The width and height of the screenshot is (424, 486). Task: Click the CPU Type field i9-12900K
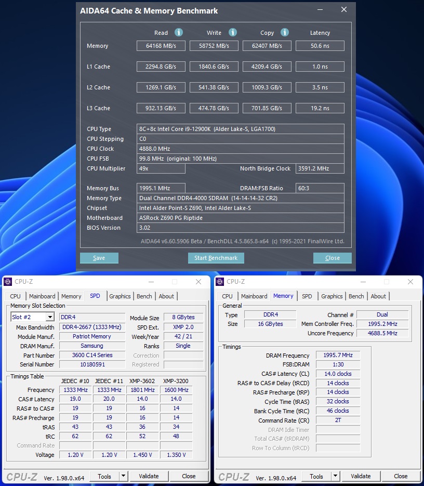tap(240, 129)
